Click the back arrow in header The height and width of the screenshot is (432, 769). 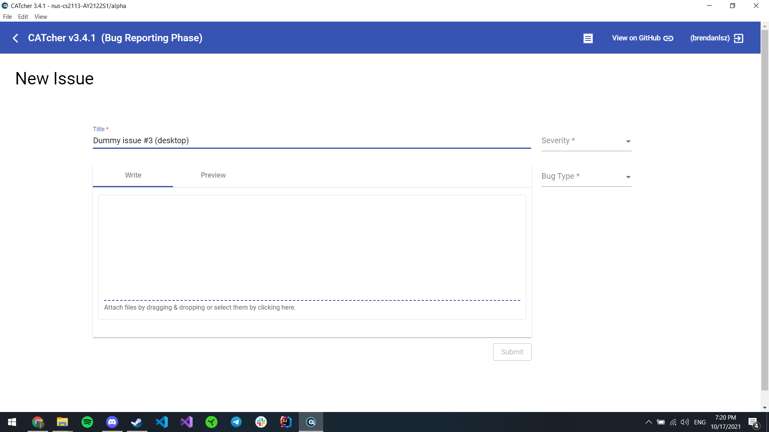[16, 38]
